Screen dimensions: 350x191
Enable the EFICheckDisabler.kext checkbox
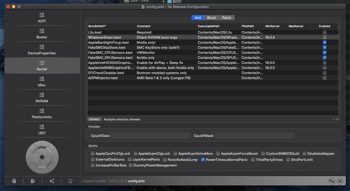(x=324, y=73)
